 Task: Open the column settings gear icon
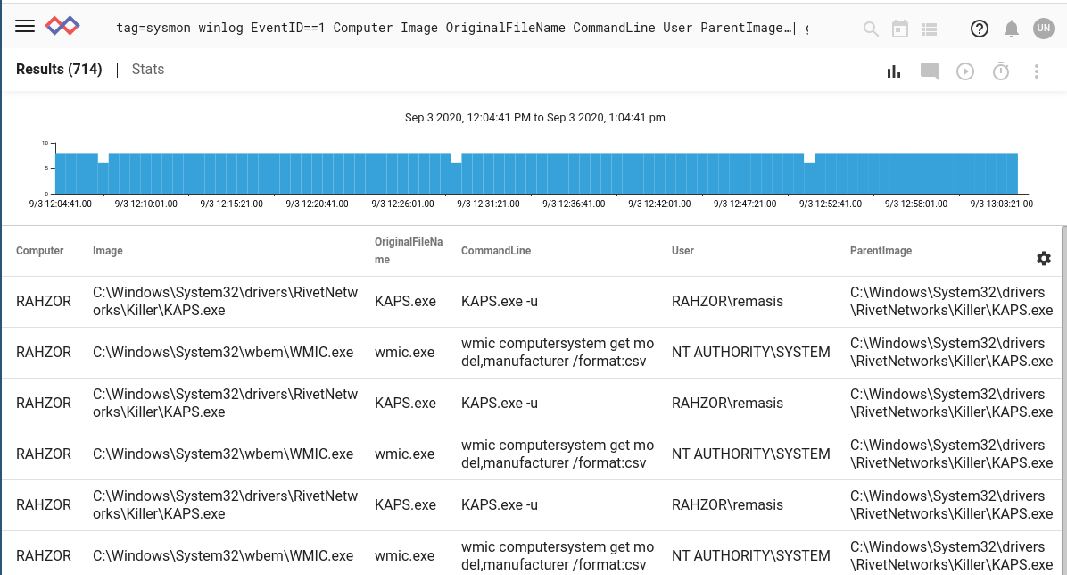[x=1043, y=258]
